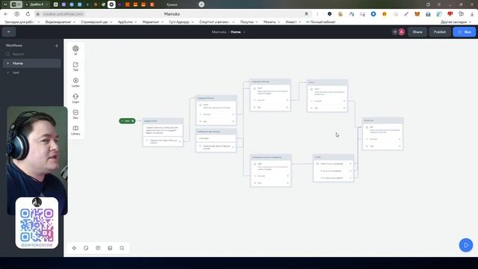Click the site info icon beside the back arrow

tap(16, 14)
